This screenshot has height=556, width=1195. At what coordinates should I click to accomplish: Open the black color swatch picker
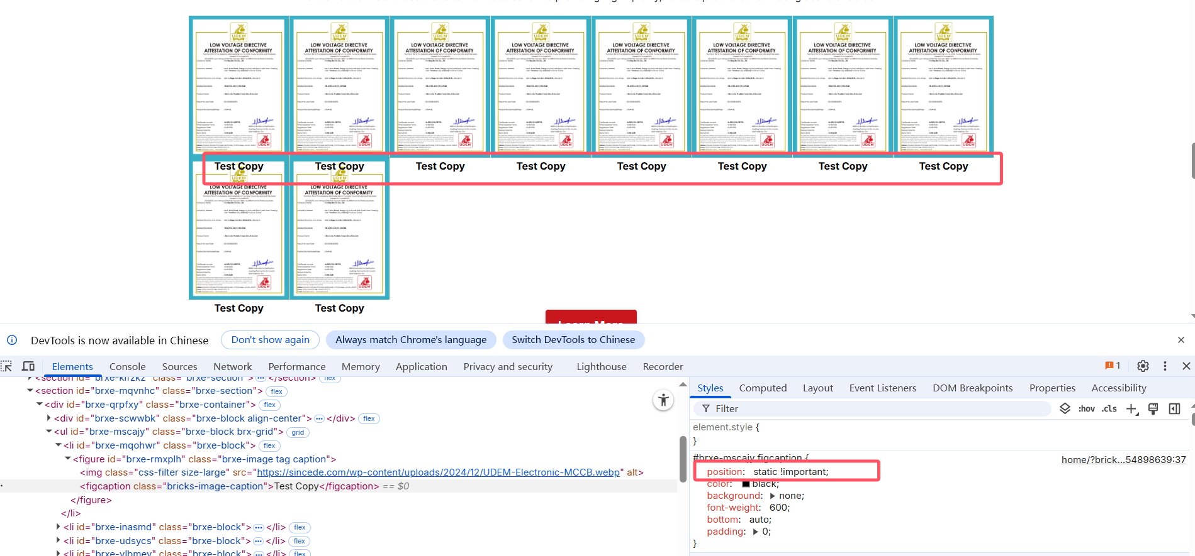[x=746, y=484]
